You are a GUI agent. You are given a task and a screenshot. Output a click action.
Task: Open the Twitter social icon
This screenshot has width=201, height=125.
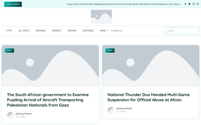click(190, 4)
